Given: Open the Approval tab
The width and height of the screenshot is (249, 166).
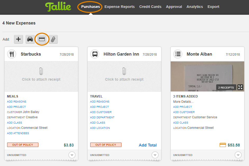Looking at the screenshot, I should tap(174, 7).
